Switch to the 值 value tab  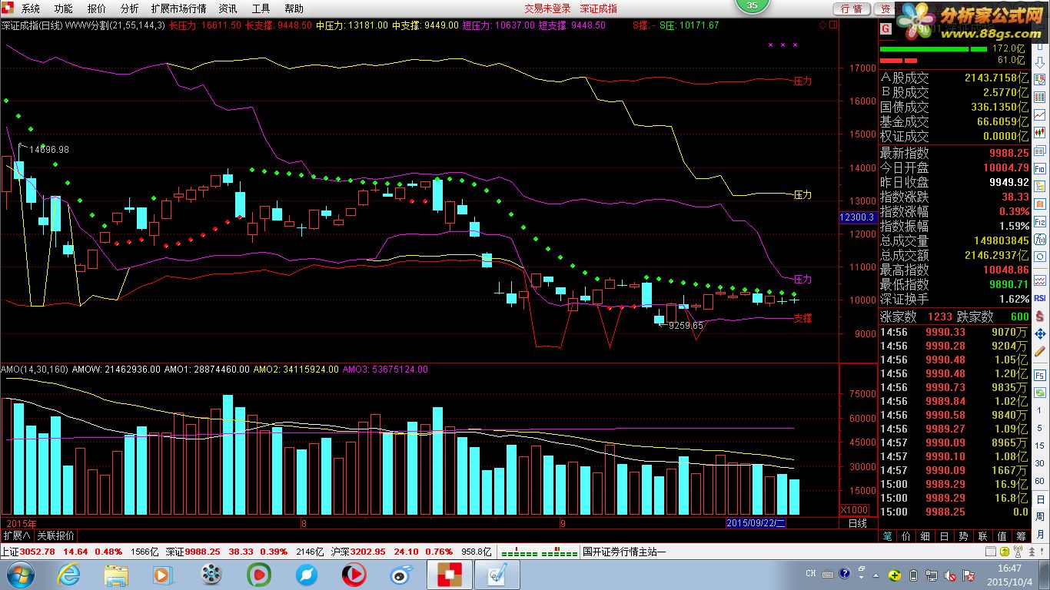click(x=1002, y=536)
